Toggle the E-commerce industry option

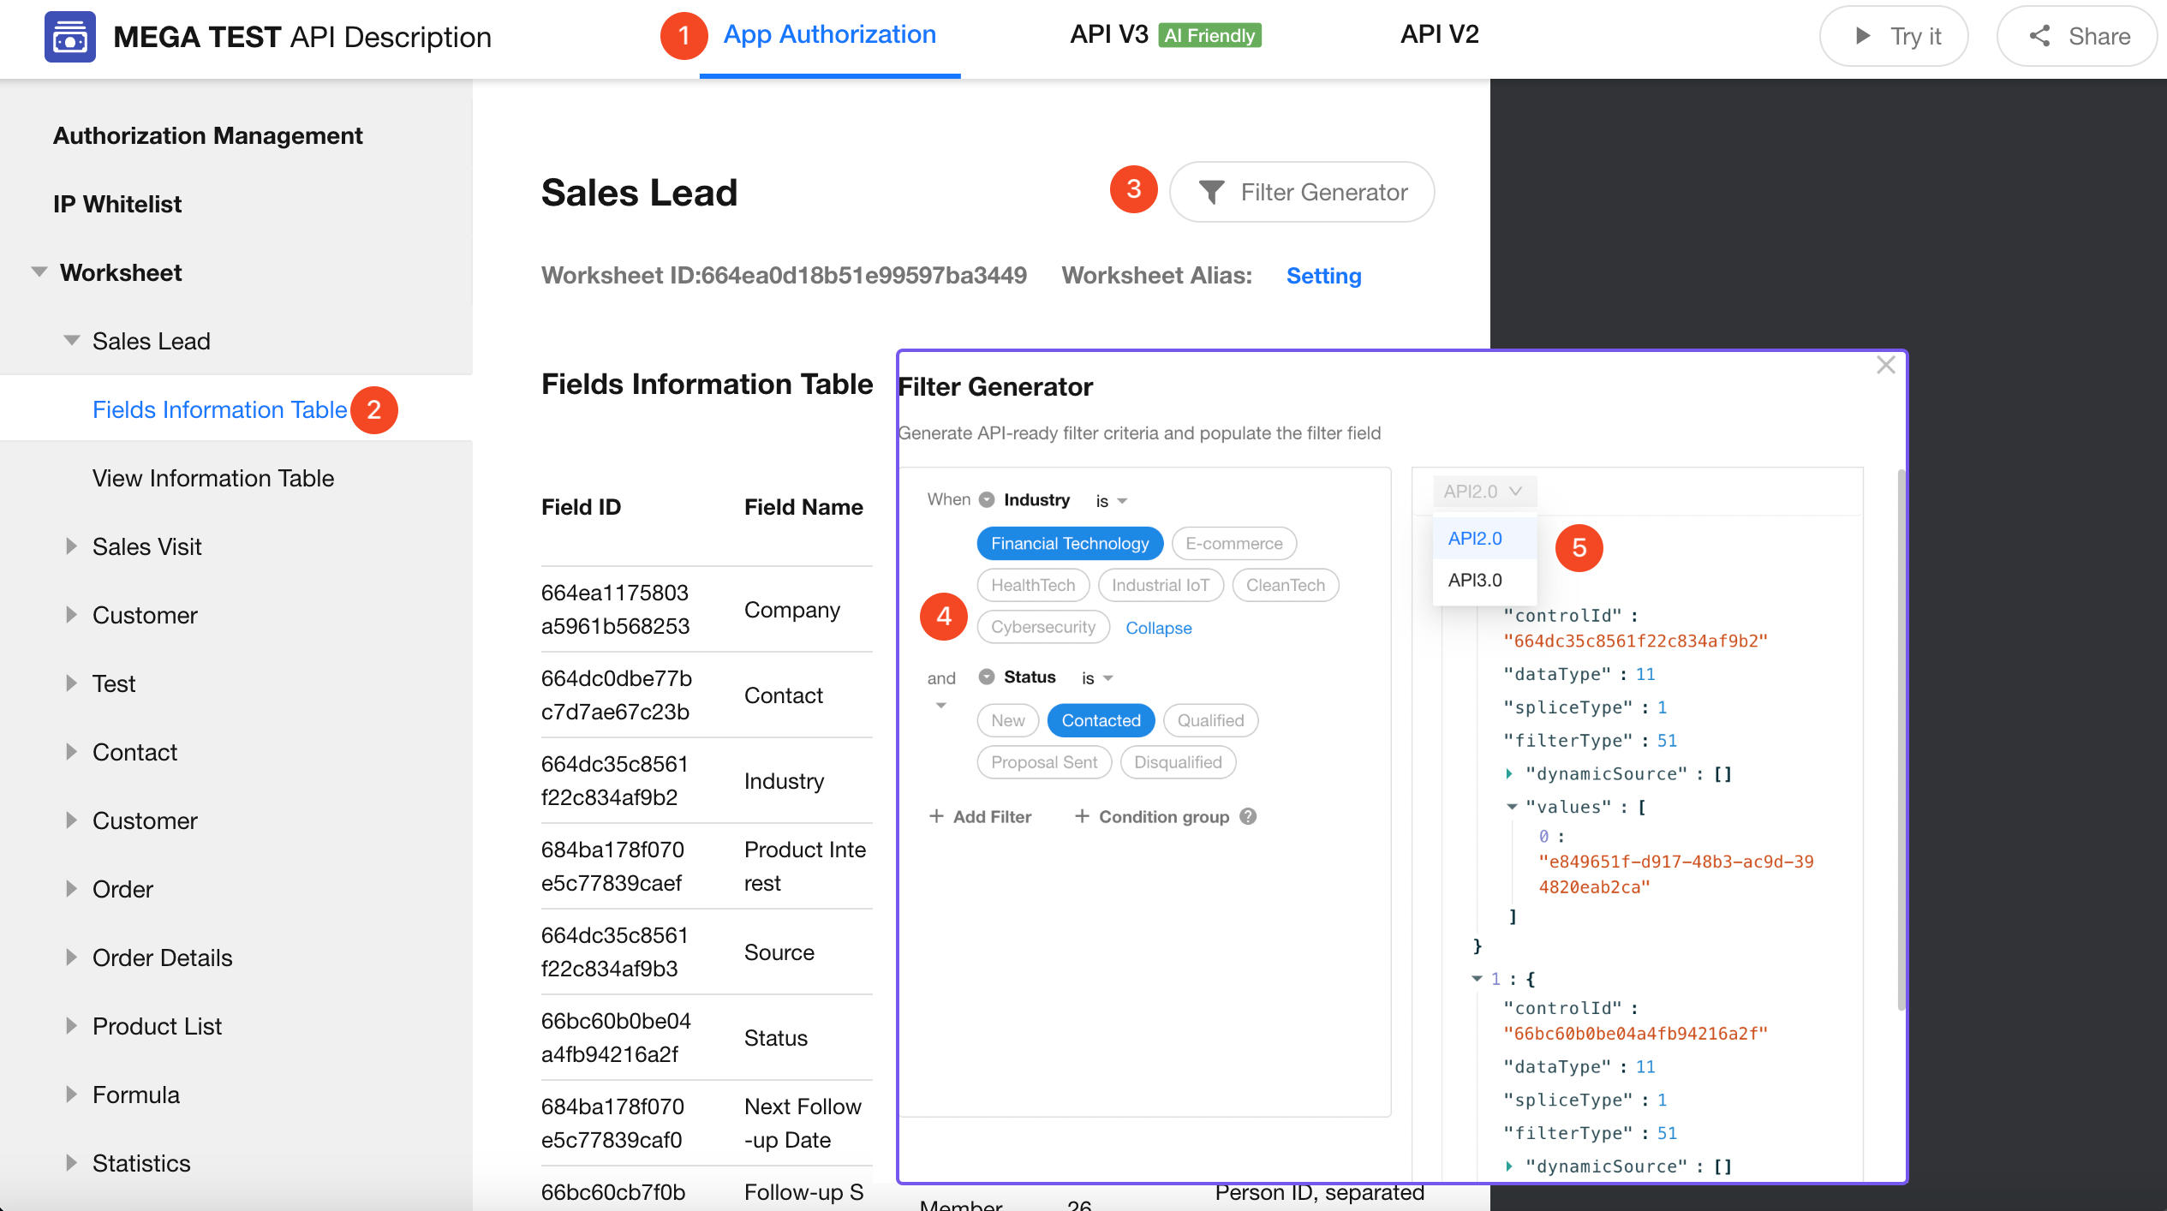pyautogui.click(x=1233, y=543)
